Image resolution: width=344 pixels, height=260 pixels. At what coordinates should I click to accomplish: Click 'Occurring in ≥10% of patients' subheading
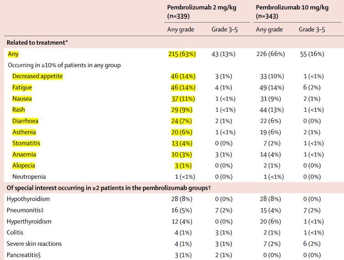[x=64, y=65]
